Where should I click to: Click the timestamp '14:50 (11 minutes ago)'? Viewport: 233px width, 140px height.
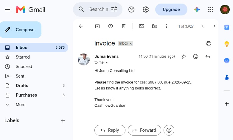[157, 56]
